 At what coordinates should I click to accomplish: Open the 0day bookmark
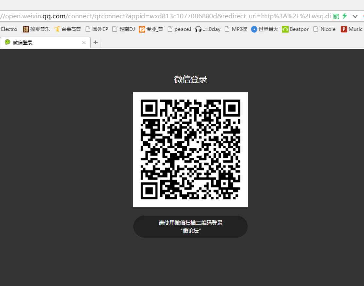point(208,29)
